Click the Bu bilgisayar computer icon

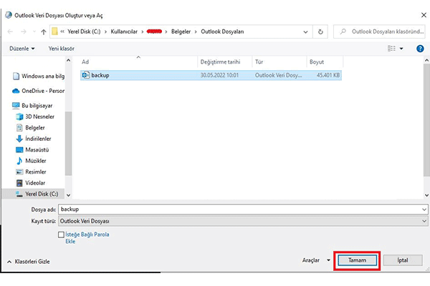pos(16,105)
